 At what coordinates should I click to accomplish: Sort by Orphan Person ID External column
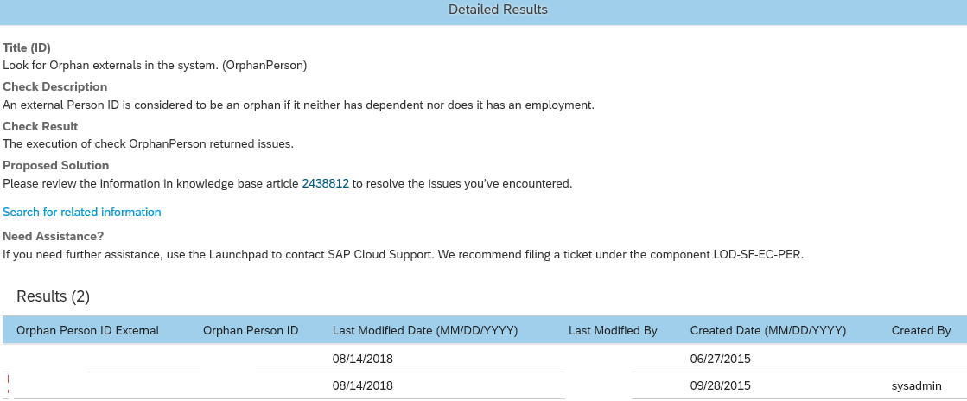coord(87,331)
